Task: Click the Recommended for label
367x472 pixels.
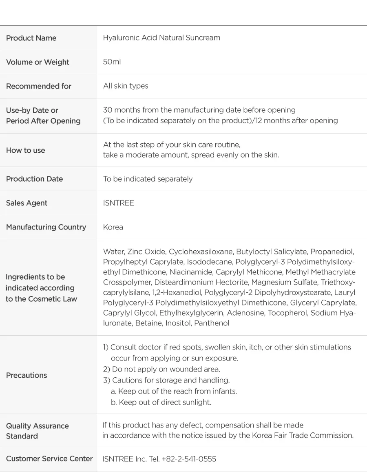Action: tap(39, 86)
